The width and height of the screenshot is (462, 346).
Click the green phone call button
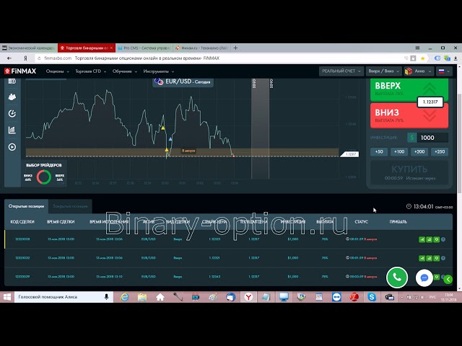396,277
